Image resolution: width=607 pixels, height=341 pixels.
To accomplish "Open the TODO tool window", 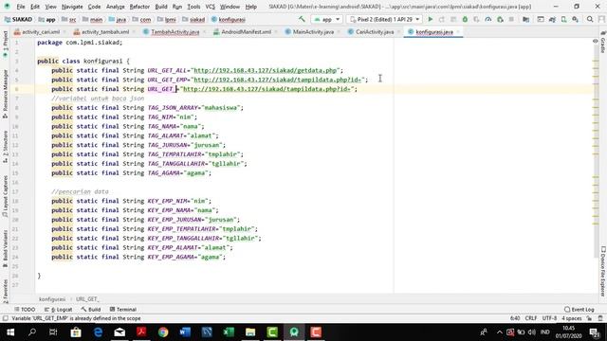I will click(x=25, y=310).
